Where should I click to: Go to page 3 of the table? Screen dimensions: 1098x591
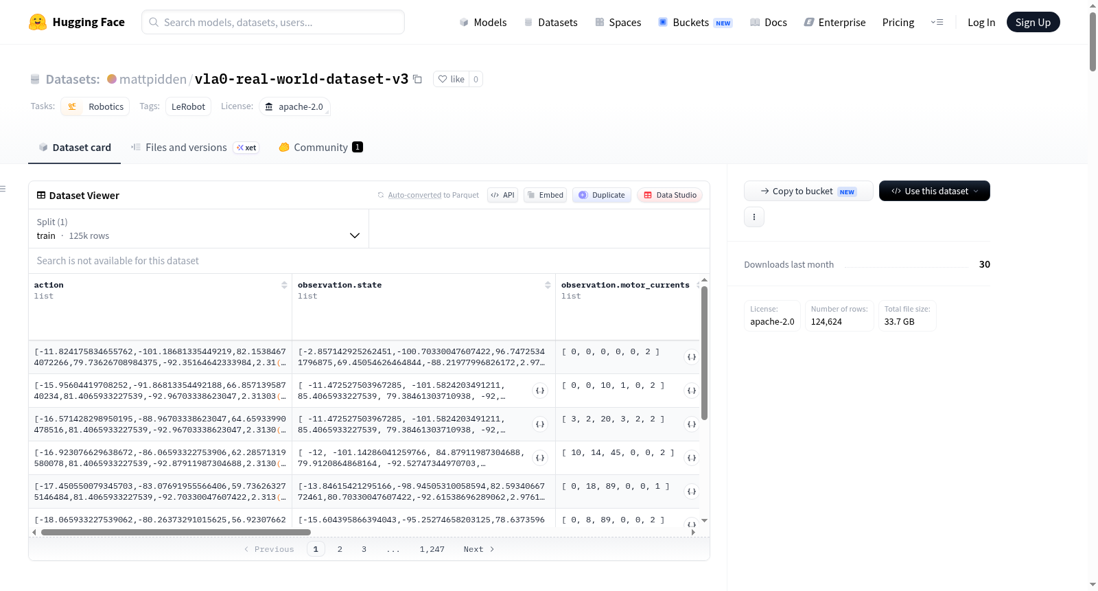[364, 549]
